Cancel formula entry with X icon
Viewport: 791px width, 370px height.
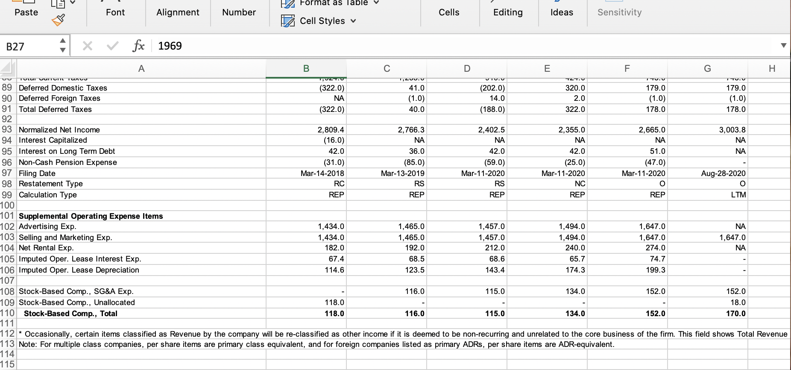click(87, 46)
